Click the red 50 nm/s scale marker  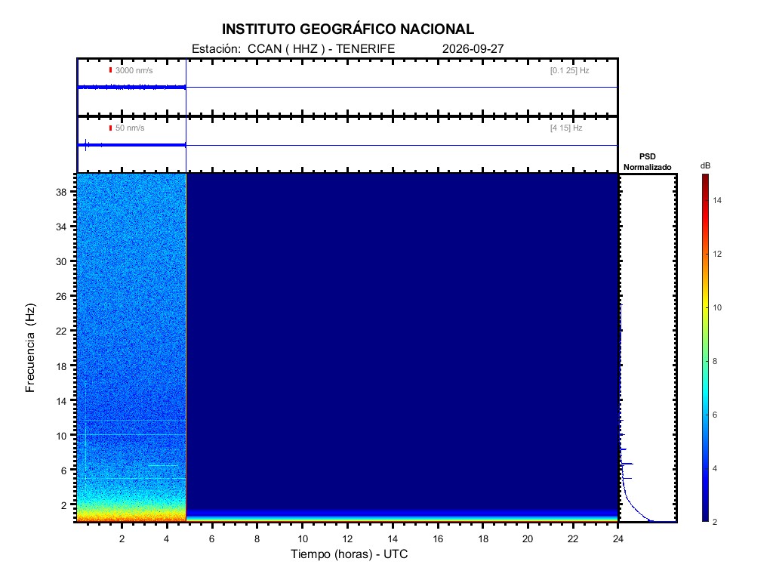(110, 128)
